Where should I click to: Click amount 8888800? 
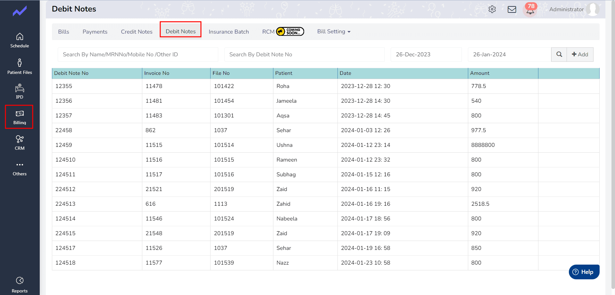pyautogui.click(x=483, y=145)
